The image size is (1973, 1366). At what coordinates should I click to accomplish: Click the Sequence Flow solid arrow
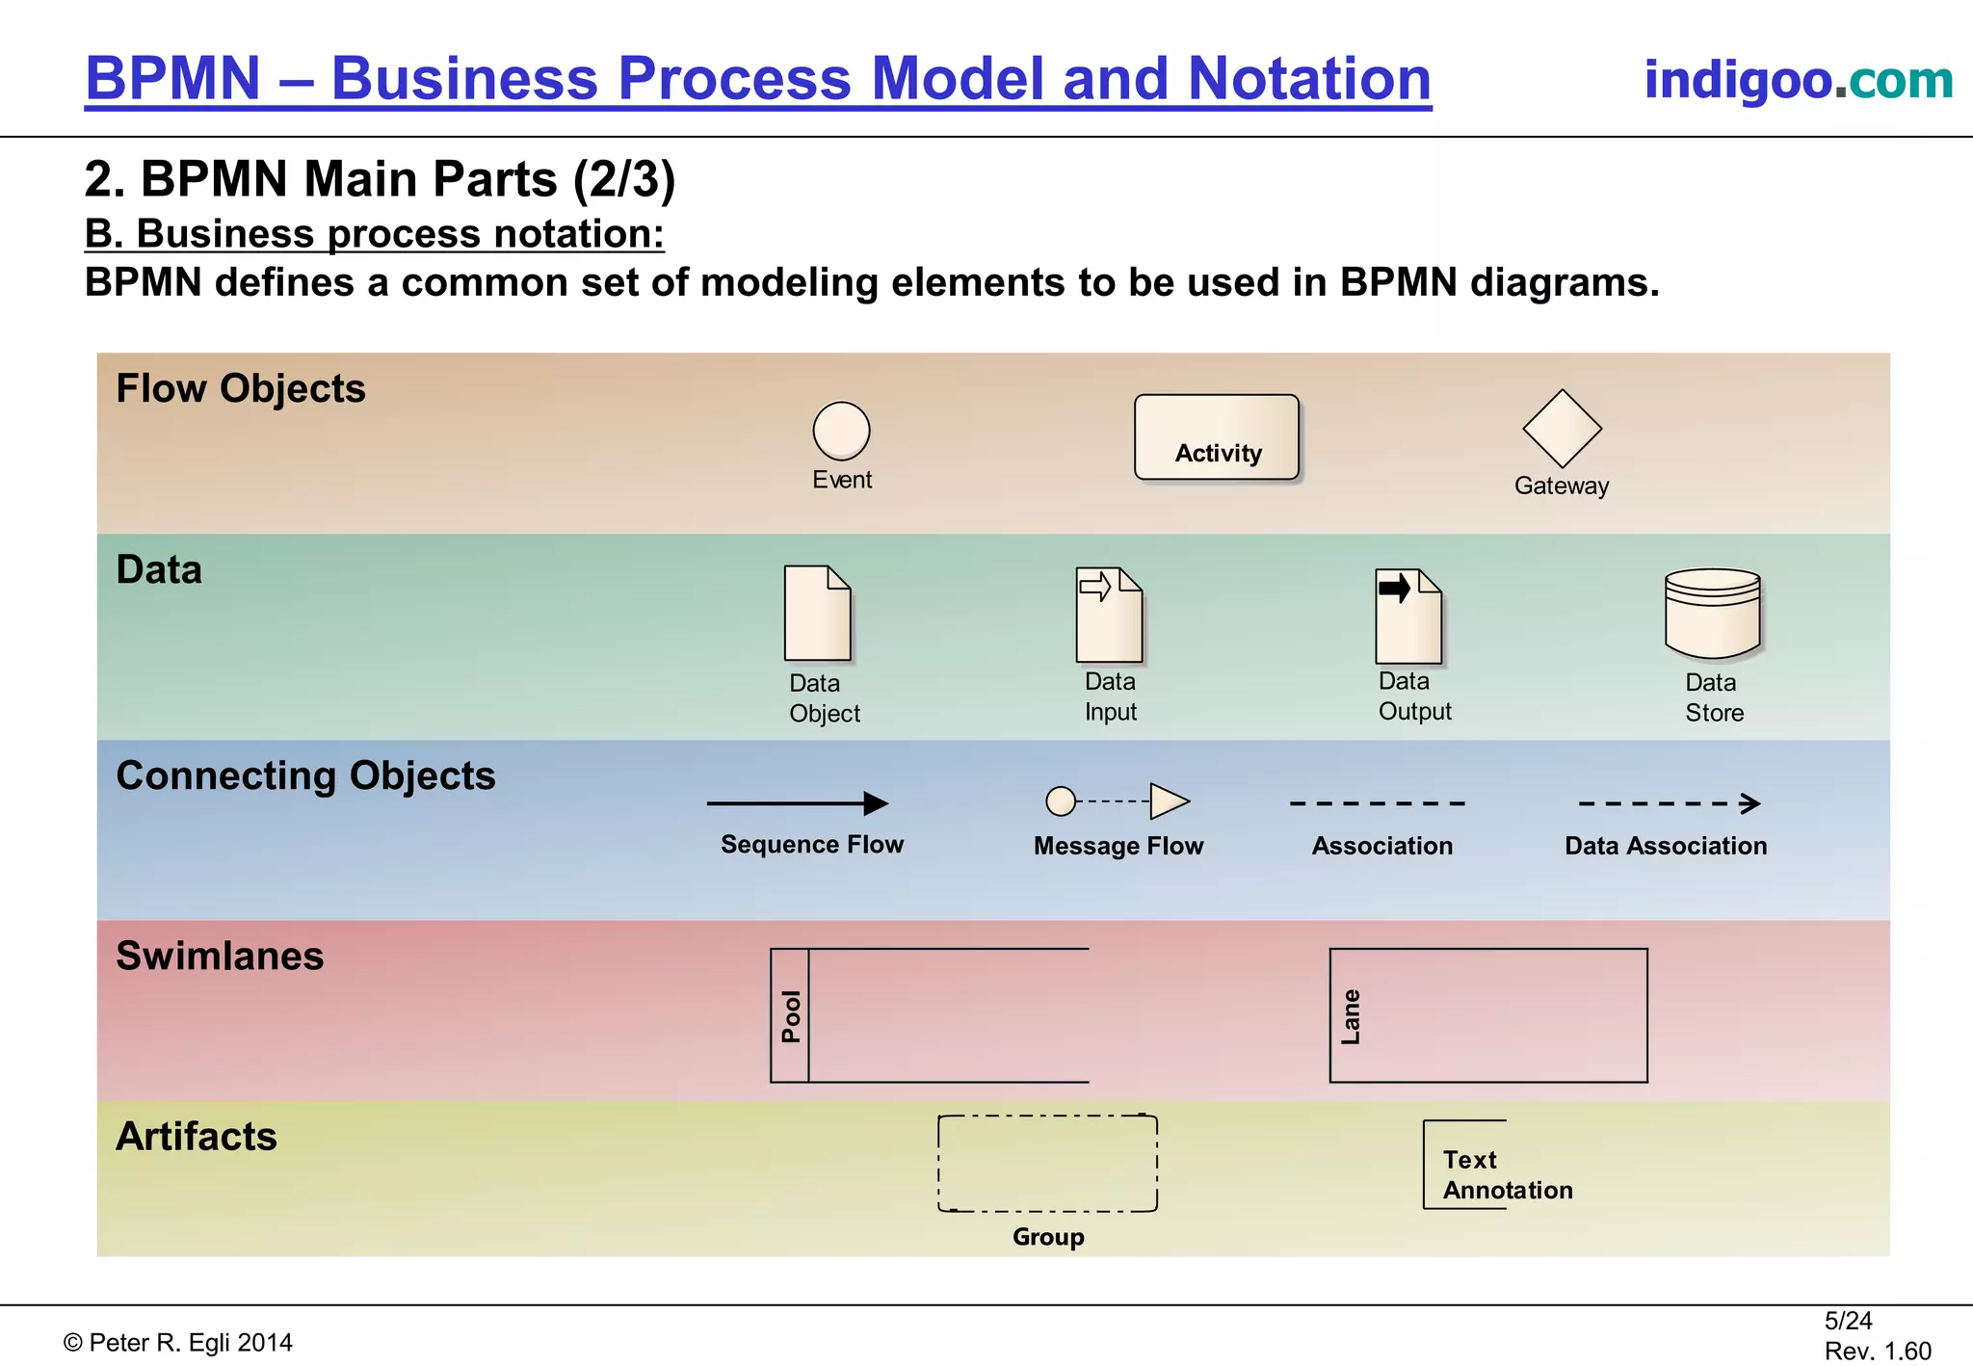point(797,803)
